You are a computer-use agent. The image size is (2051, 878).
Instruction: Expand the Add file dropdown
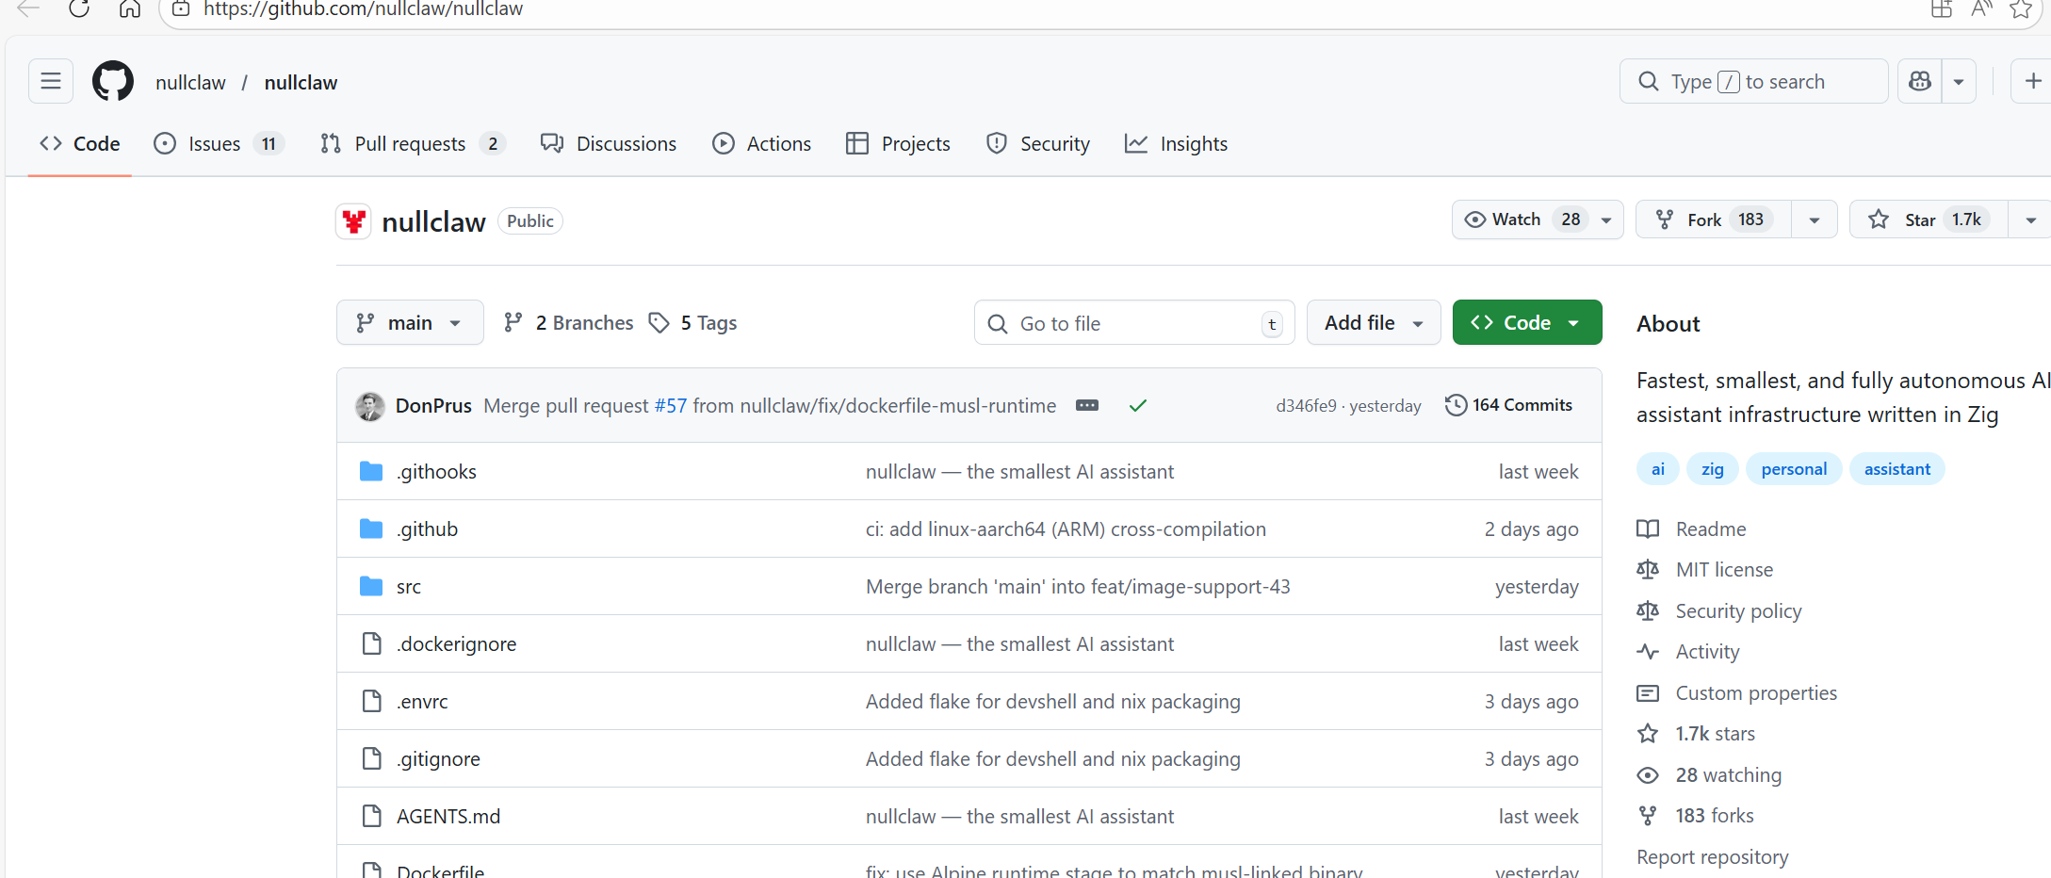click(x=1373, y=323)
